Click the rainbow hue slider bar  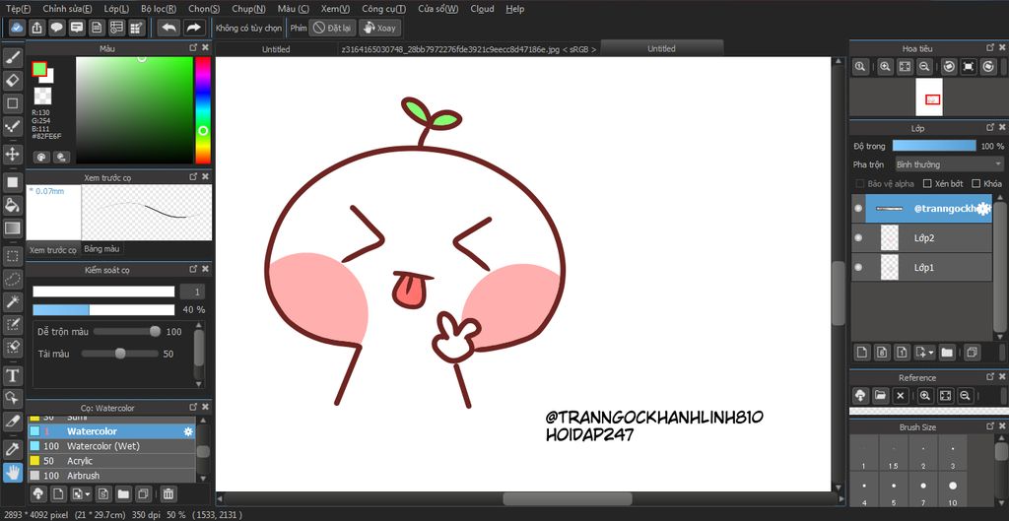tap(203, 110)
